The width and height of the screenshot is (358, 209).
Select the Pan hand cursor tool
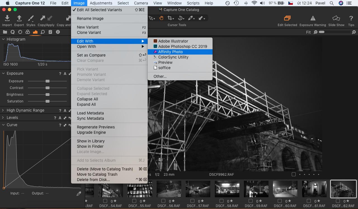[x=161, y=18]
